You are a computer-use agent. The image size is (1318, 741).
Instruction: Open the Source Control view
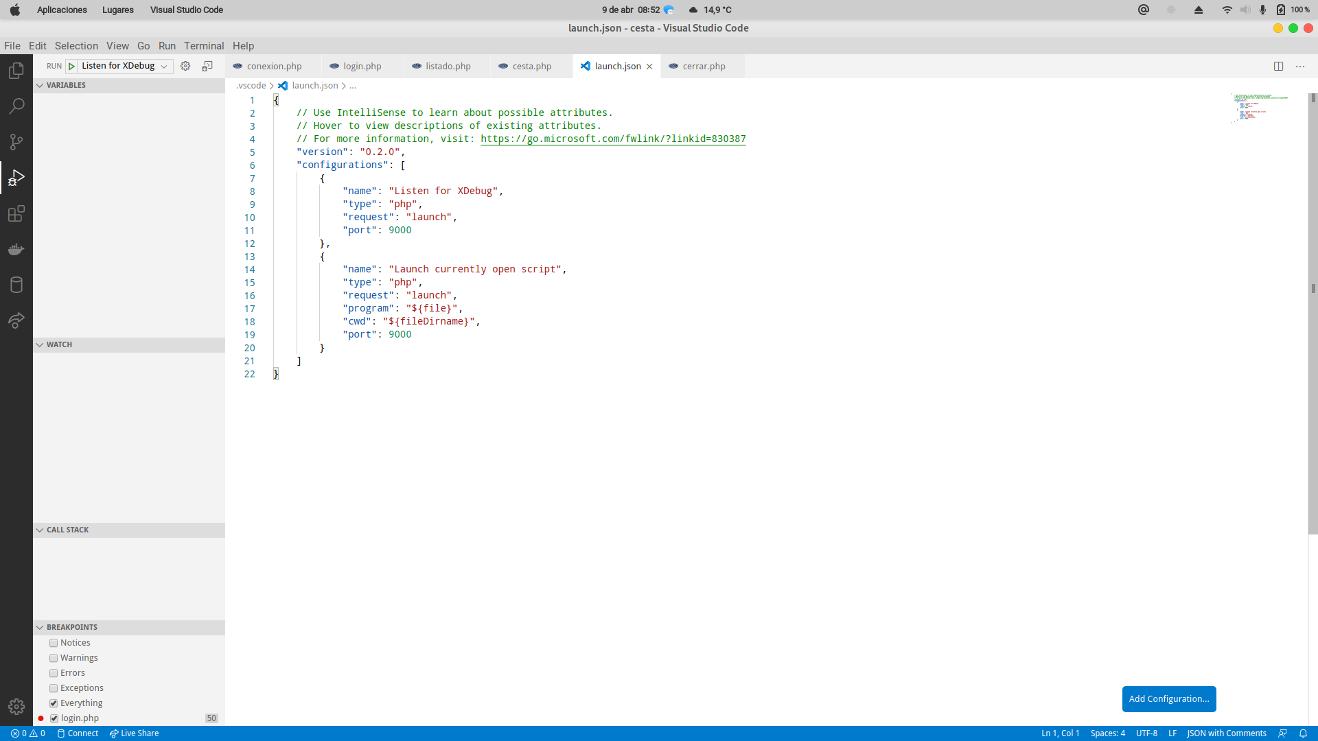tap(16, 142)
